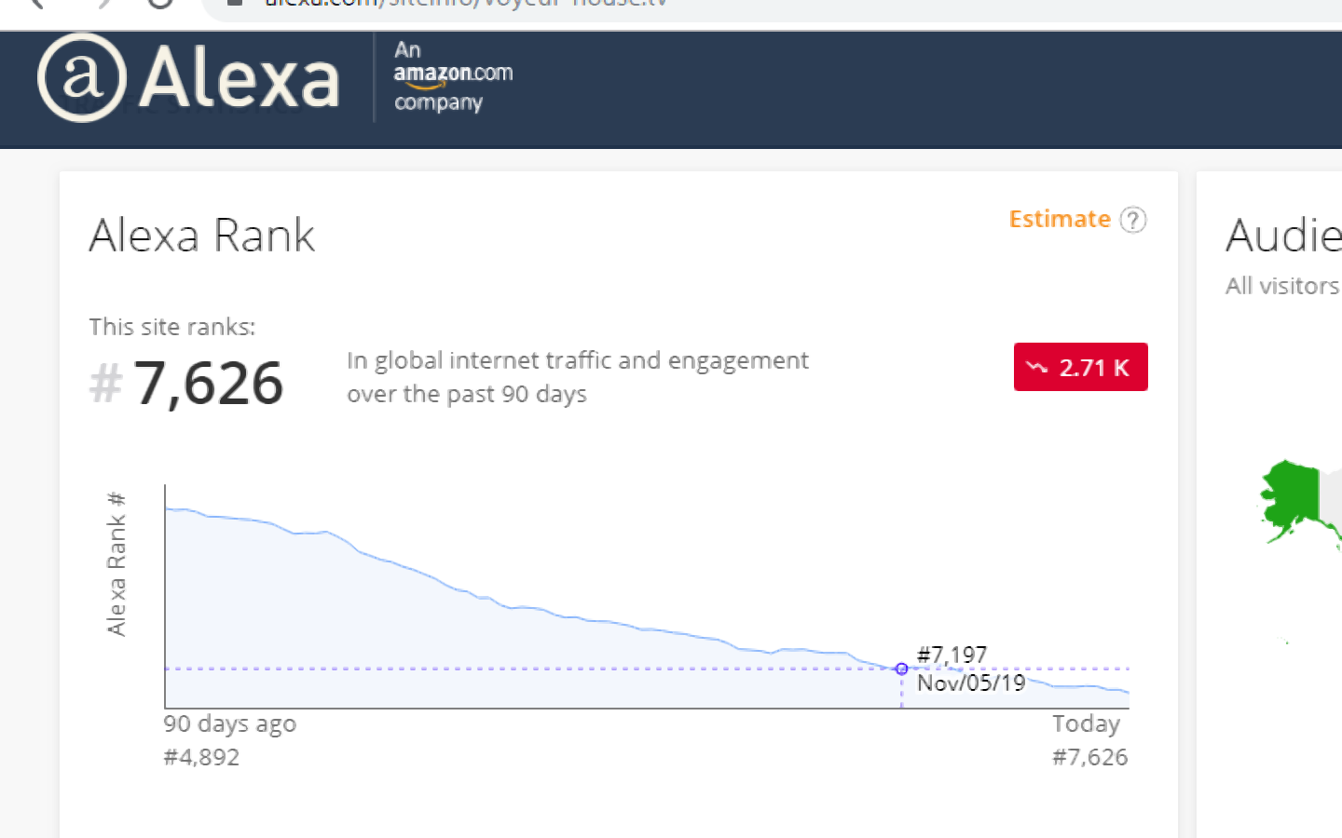This screenshot has width=1342, height=838.
Task: Click the red 2.71 K rank change badge
Action: click(1080, 368)
